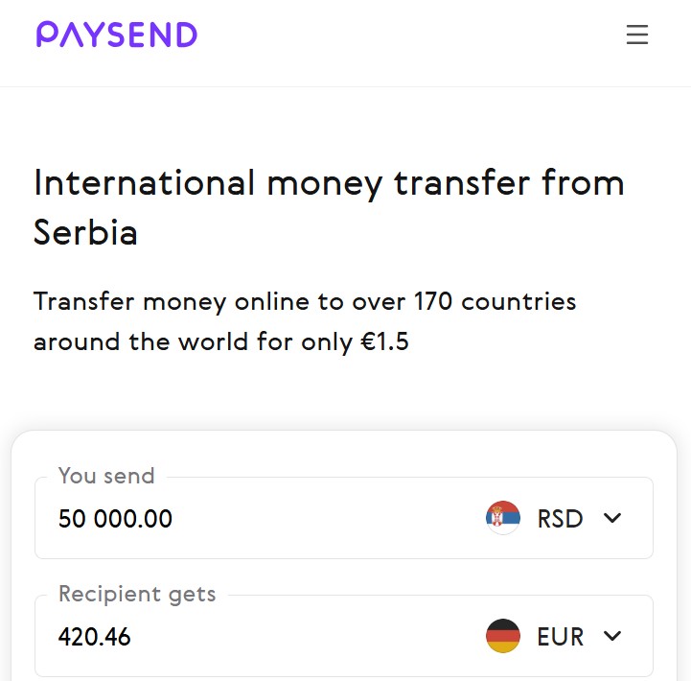Click the "You send" field label
Image resolution: width=691 pixels, height=681 pixels.
pyautogui.click(x=106, y=476)
